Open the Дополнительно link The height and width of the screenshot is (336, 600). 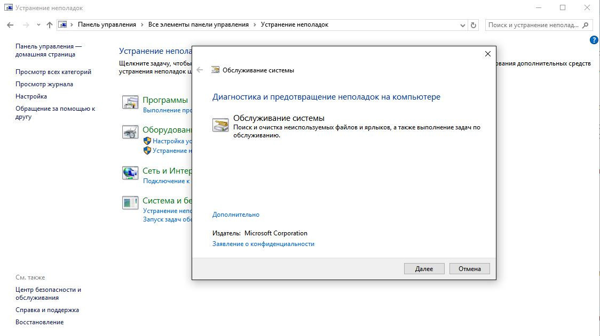pos(235,215)
